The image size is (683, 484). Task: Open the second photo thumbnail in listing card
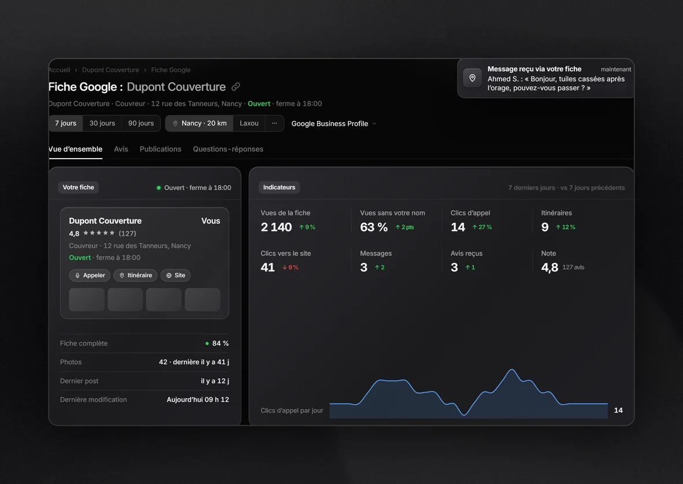126,299
